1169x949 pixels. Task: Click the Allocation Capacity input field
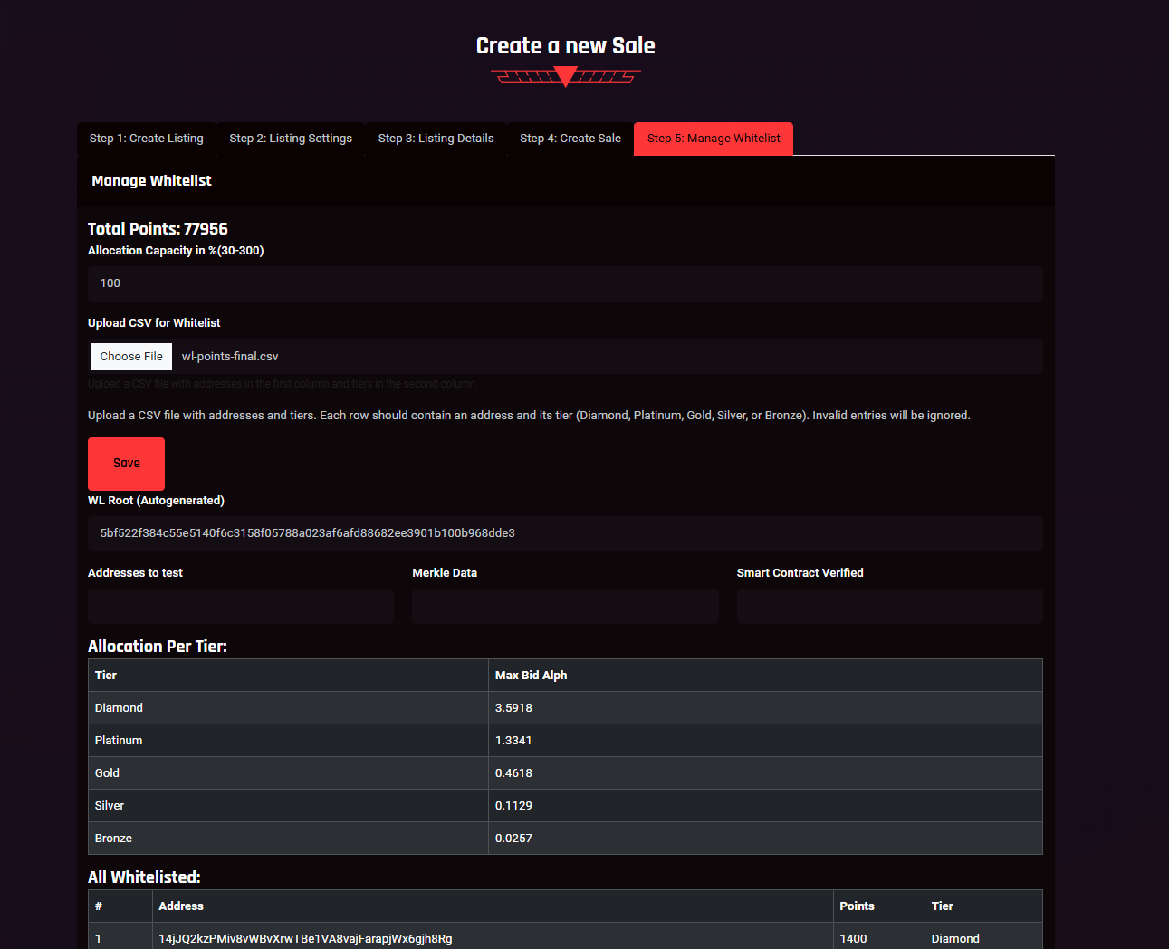(565, 283)
